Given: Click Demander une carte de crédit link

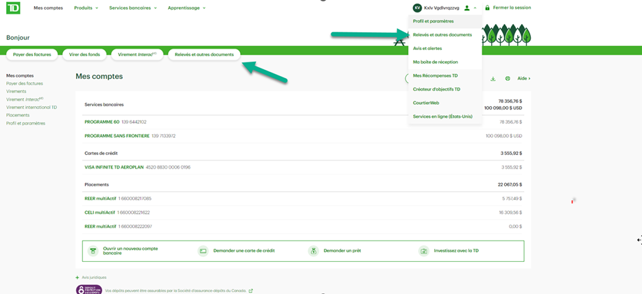Looking at the screenshot, I should tap(244, 251).
